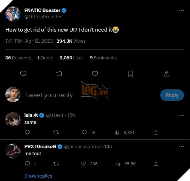Click the blue Reply button
This screenshot has height=181, width=190.
pos(172,95)
